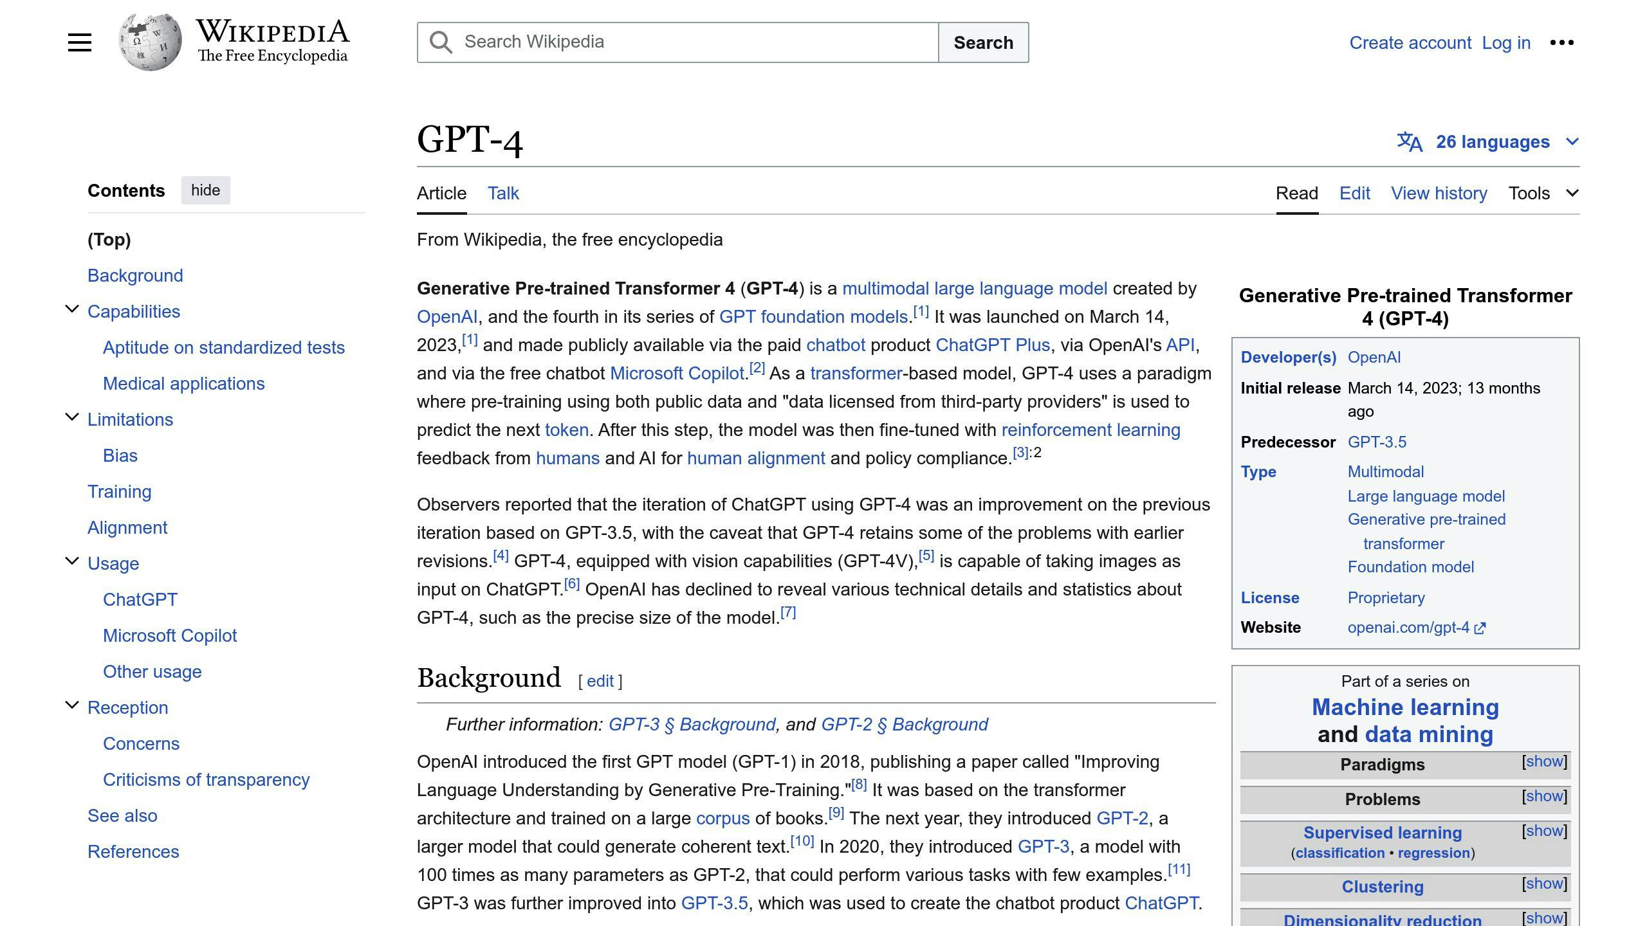Image resolution: width=1647 pixels, height=926 pixels.
Task: Jump to Microsoft Copilot in contents
Action: 170,635
